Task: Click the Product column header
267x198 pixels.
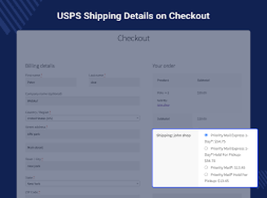Action: [163, 80]
